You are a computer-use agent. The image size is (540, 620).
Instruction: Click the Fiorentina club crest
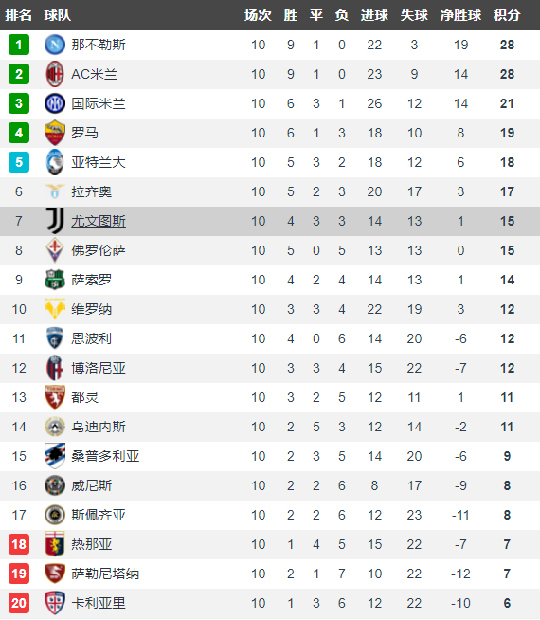click(x=55, y=250)
